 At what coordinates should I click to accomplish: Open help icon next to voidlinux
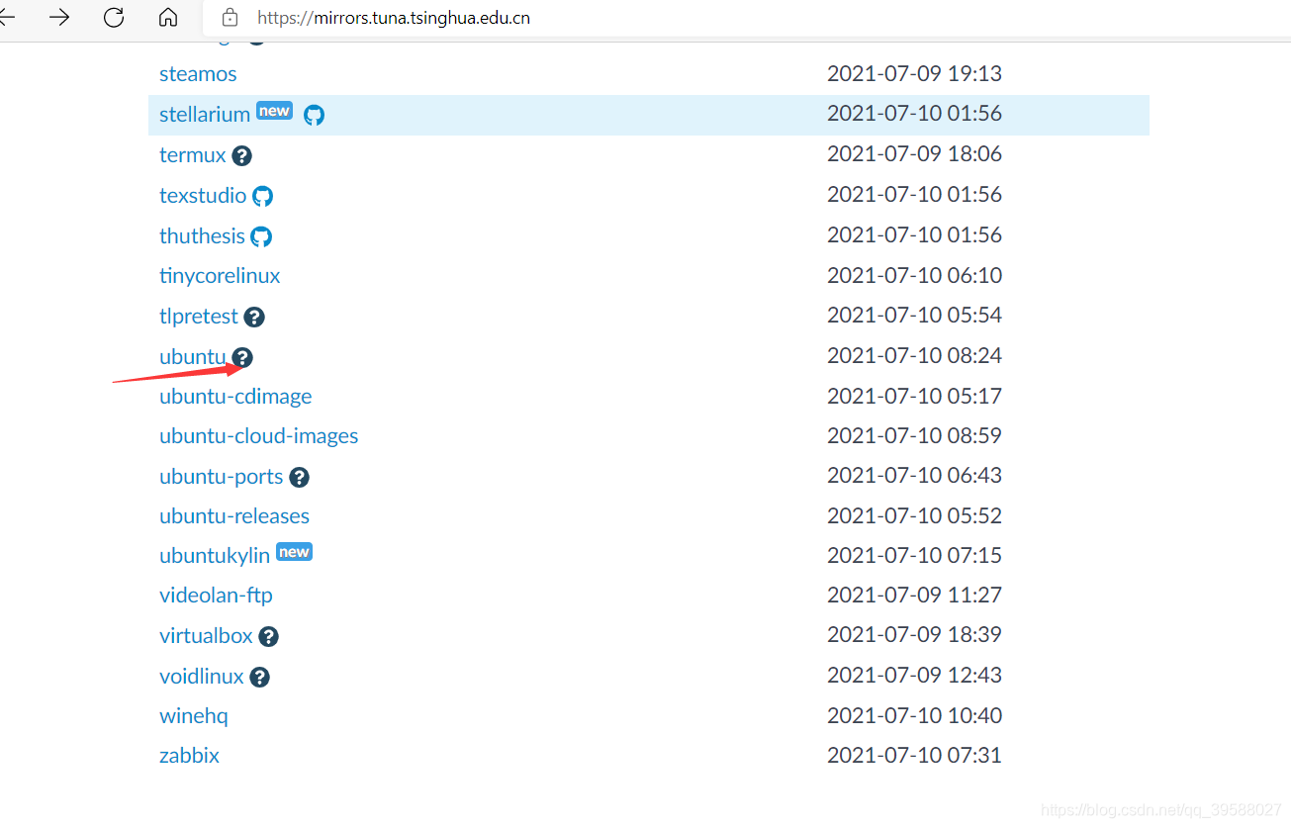259,677
